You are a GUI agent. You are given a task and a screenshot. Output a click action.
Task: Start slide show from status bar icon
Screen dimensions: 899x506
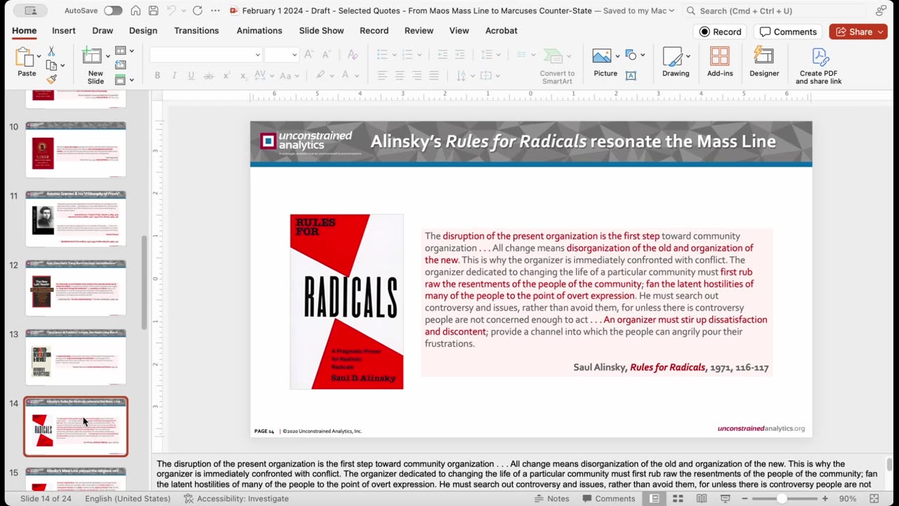[726, 498]
